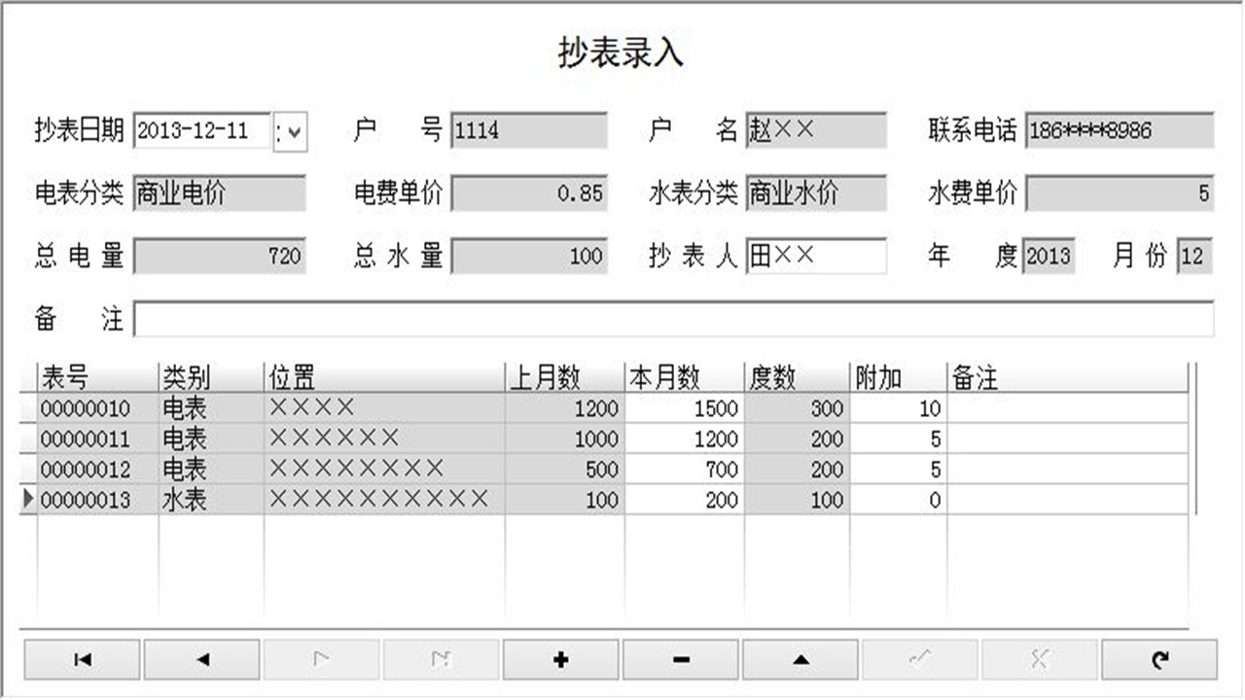1245x700 pixels.
Task: Click the last record navigator button
Action: 441,658
